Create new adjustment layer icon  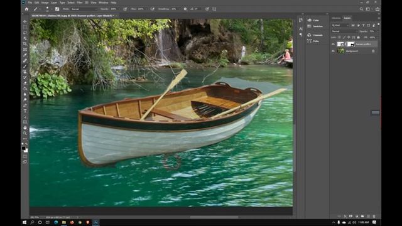coord(357,216)
